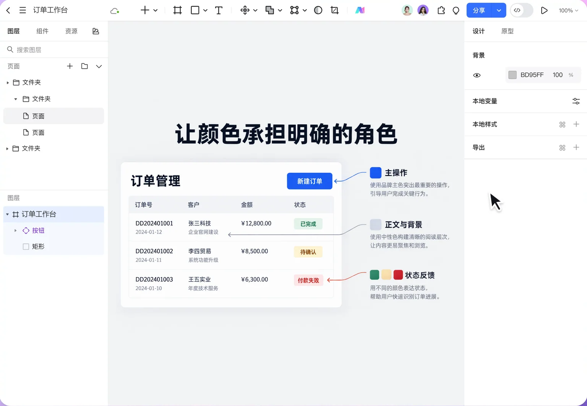The width and height of the screenshot is (587, 406).
Task: Toggle background visibility with the eye icon
Action: pos(477,75)
